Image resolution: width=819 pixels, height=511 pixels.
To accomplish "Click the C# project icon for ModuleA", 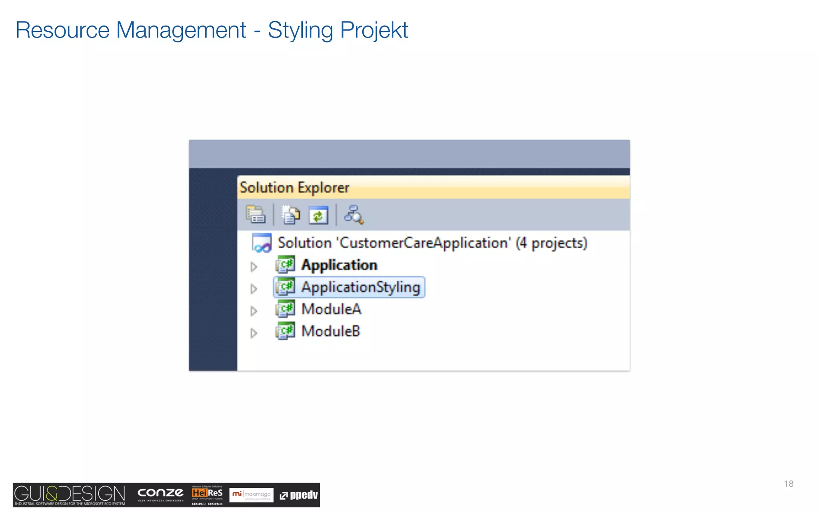I will coord(285,309).
